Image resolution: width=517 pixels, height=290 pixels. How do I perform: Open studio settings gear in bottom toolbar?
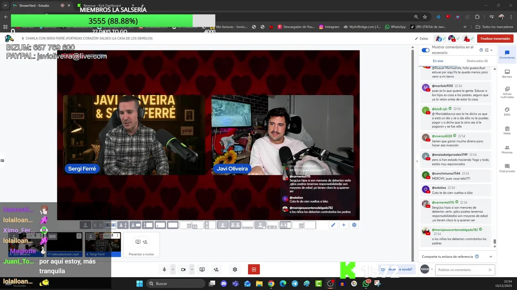[235, 269]
